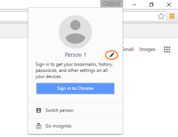
Task: Minimize the Chrome window
Action: [134, 5]
